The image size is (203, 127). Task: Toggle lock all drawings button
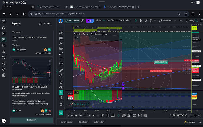pos(61,93)
